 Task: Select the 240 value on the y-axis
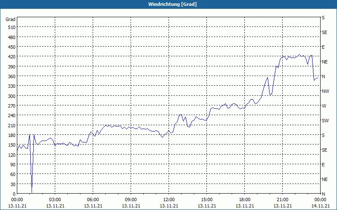tap(12, 115)
